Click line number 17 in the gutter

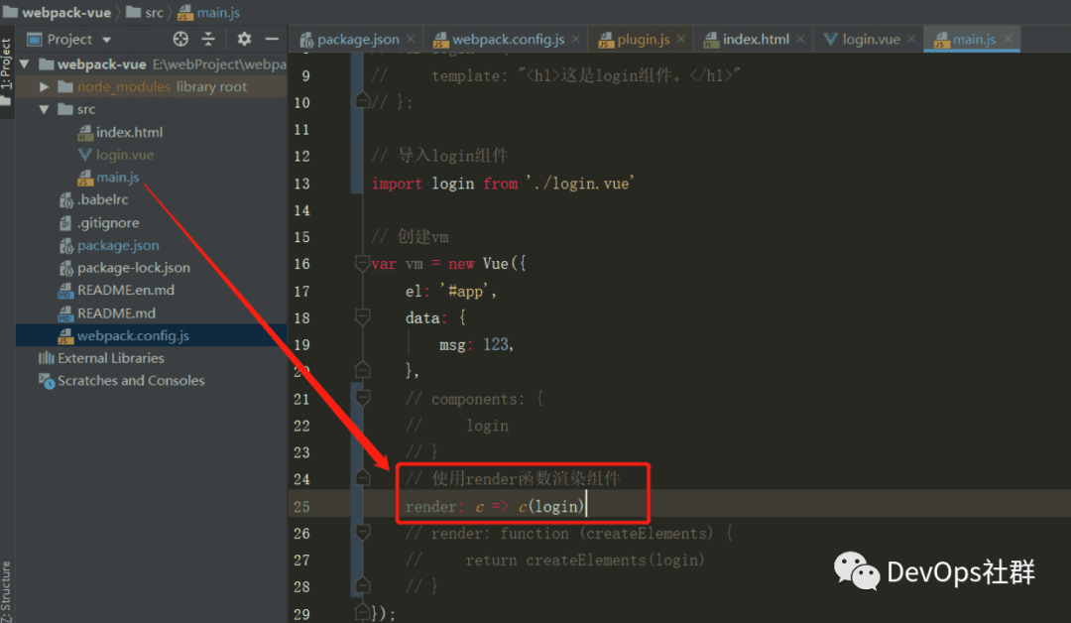click(x=301, y=291)
